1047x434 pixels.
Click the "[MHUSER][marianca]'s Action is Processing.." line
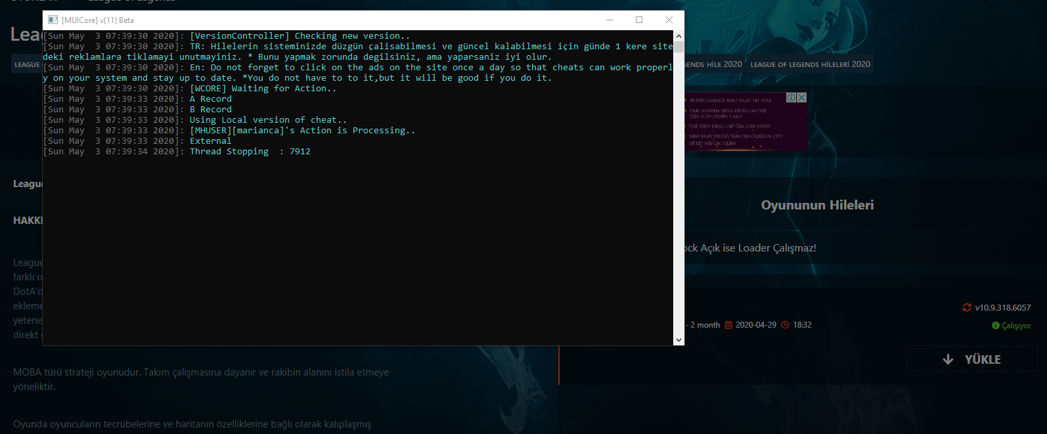(302, 131)
